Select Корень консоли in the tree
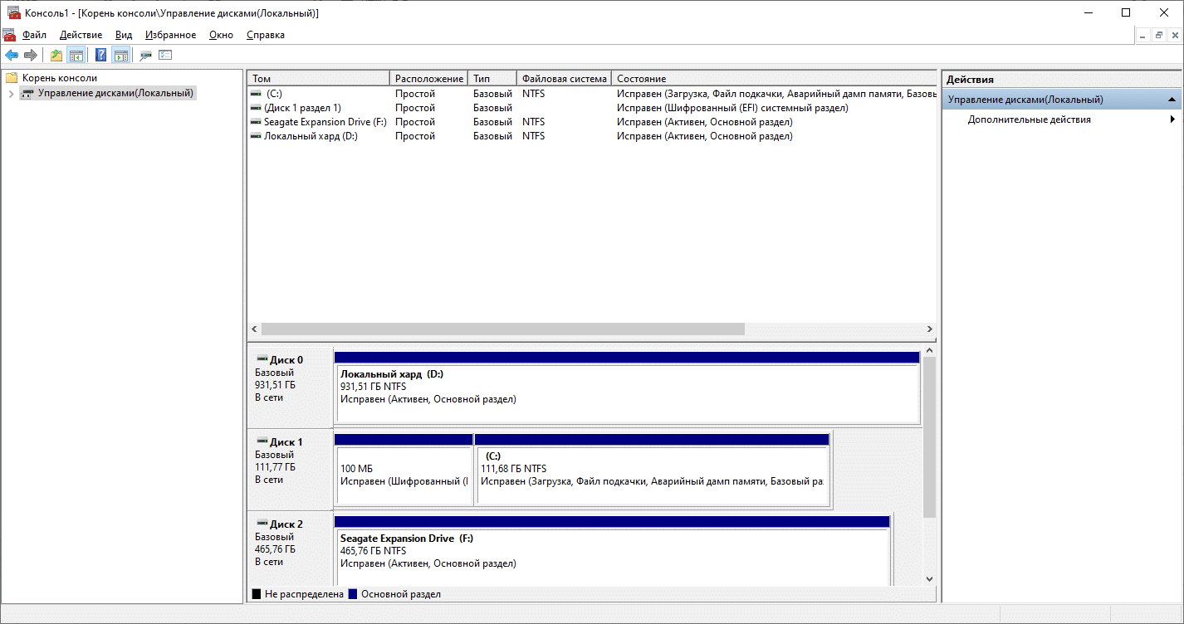Image resolution: width=1184 pixels, height=624 pixels. click(x=60, y=78)
